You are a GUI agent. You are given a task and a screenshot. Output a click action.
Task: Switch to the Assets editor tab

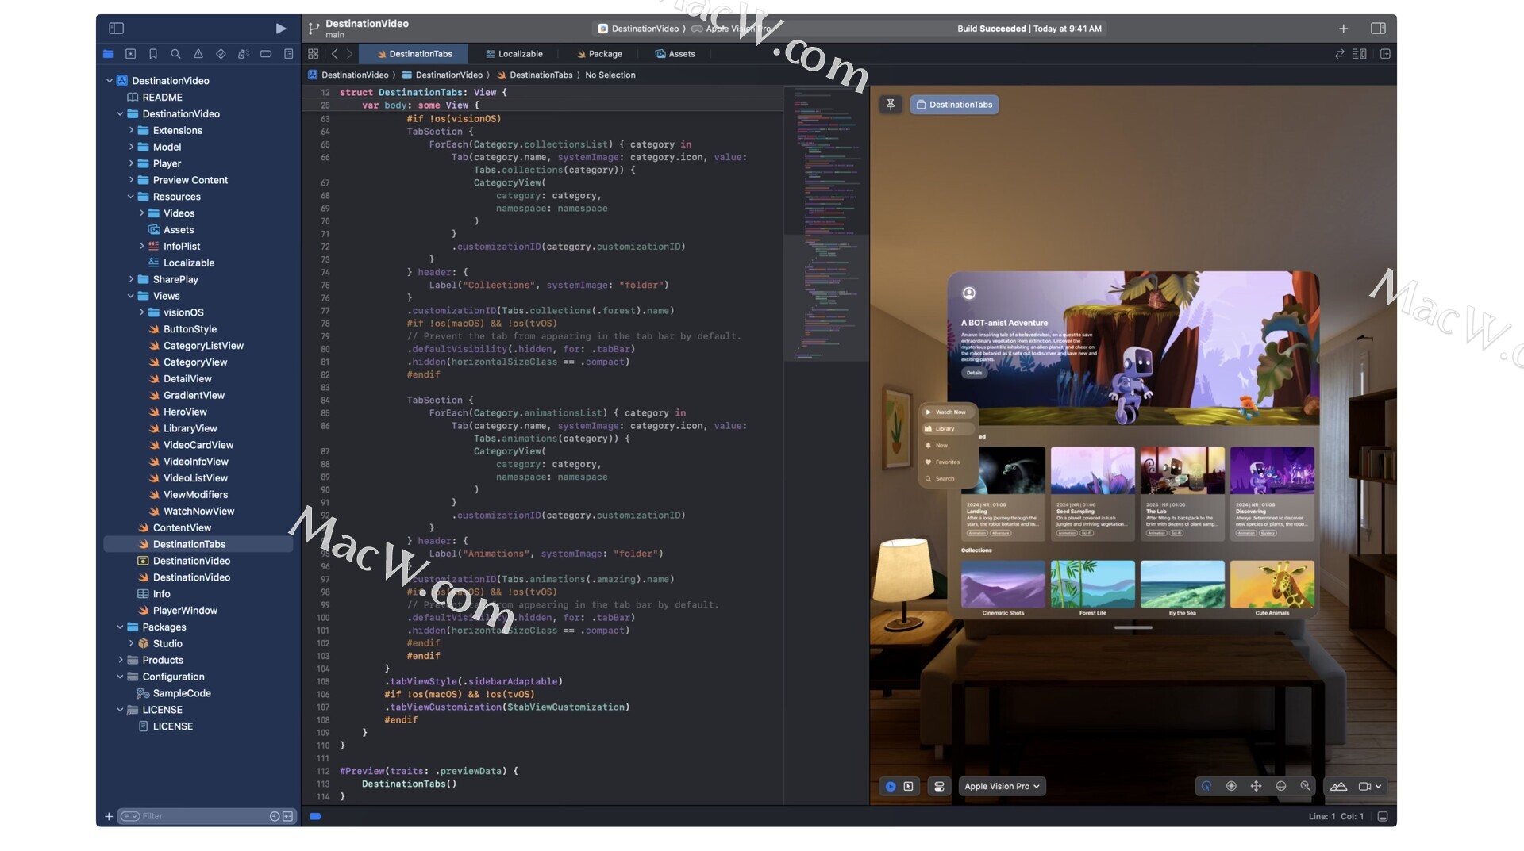coord(675,54)
